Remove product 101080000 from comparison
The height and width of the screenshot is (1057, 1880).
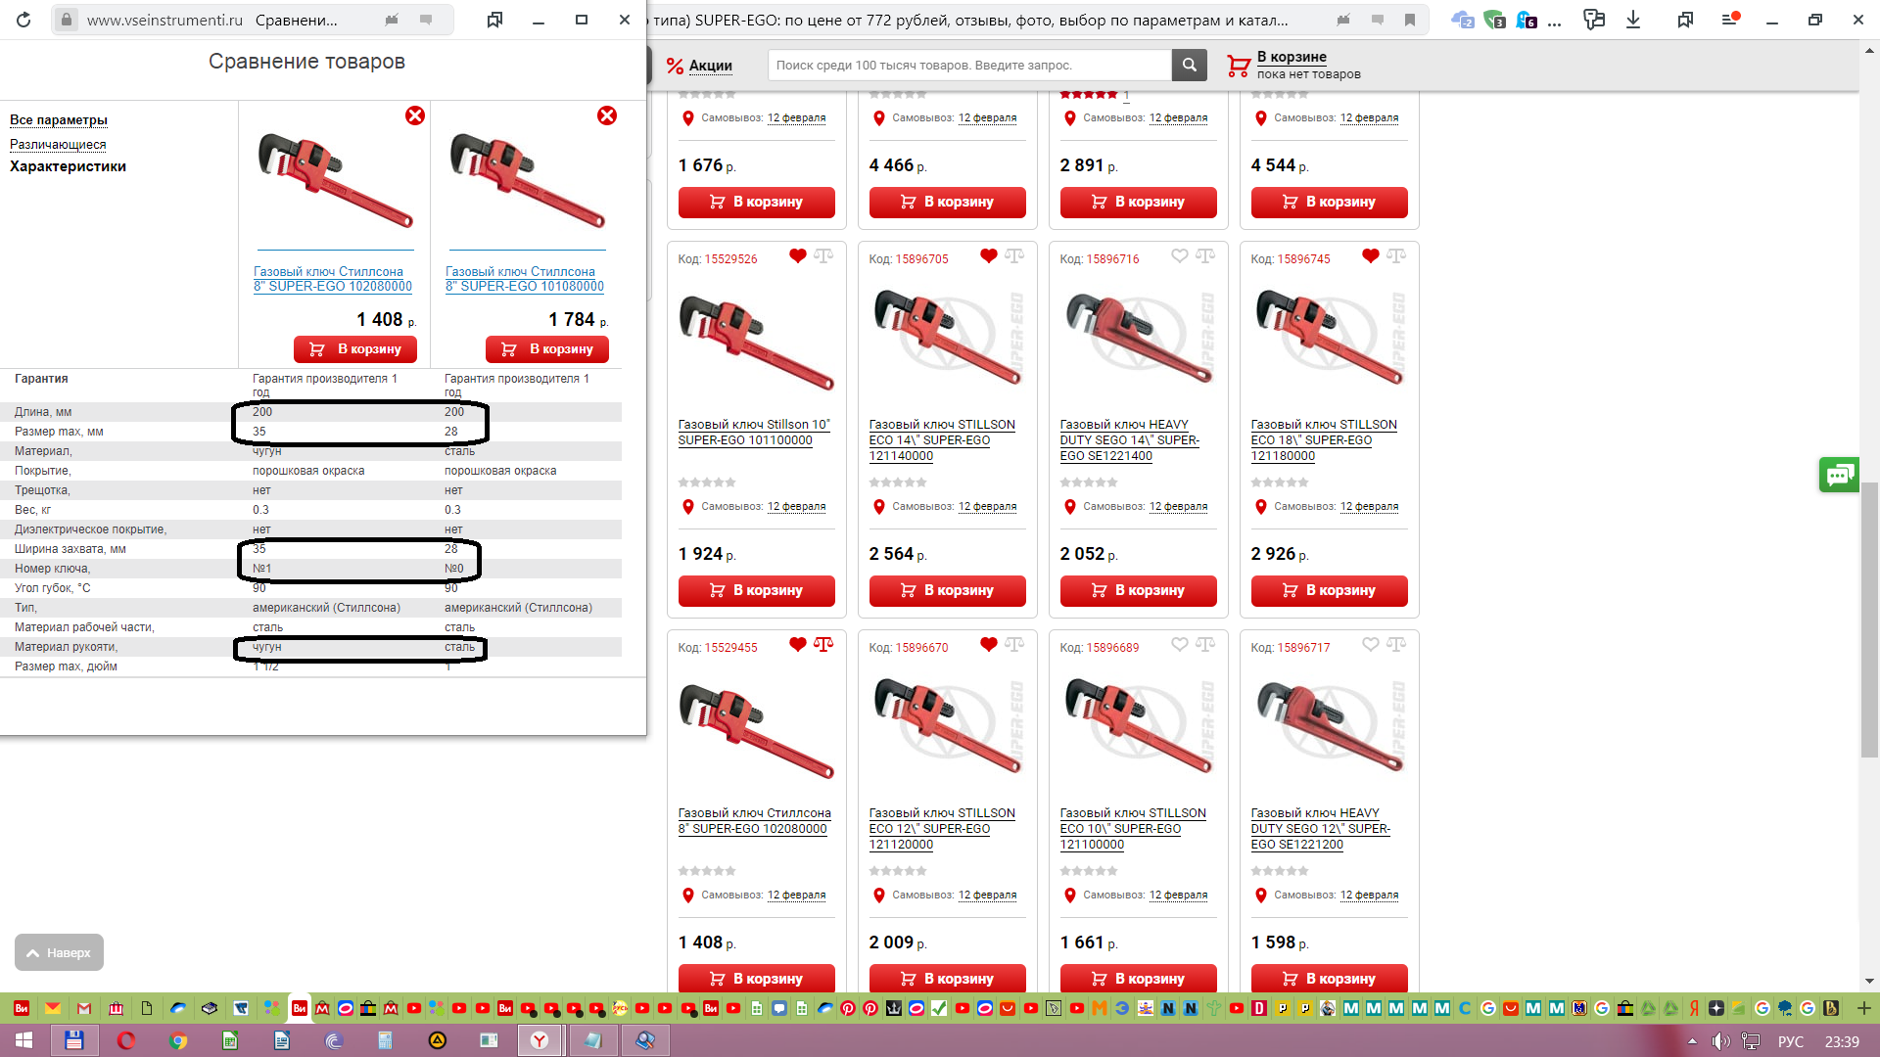coord(607,115)
